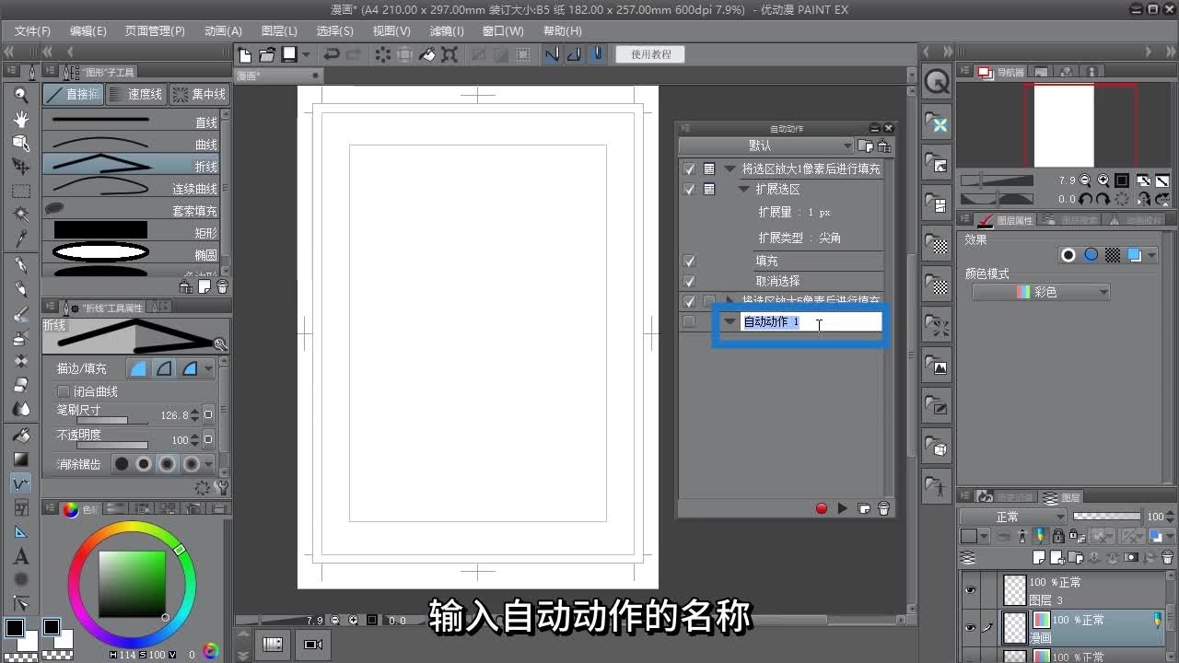Delete layer with the trash icon
This screenshot has height=663, width=1179.
1169,557
